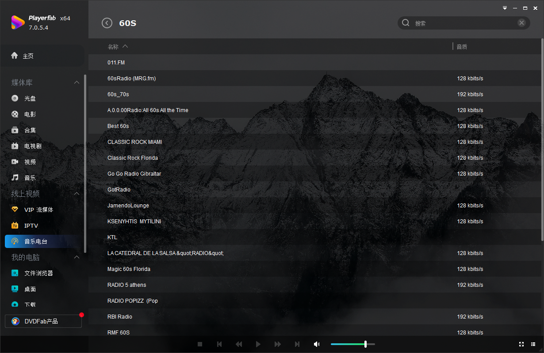This screenshot has height=353, width=544.
Task: Skip to the next track
Action: point(297,344)
